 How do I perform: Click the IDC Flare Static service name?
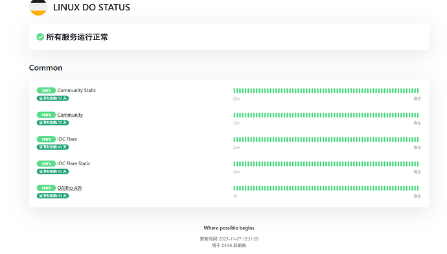tap(74, 163)
